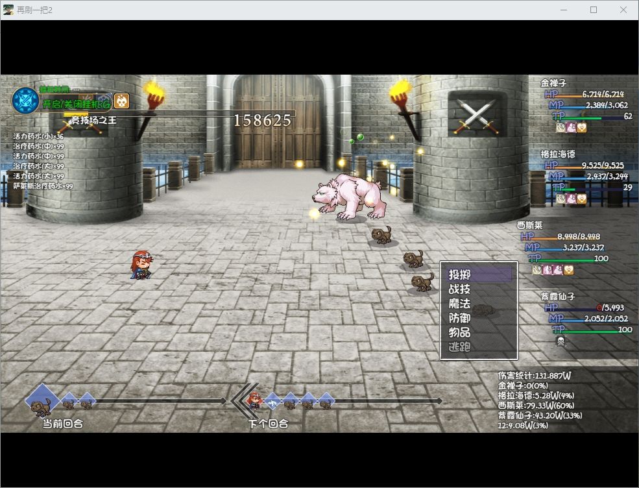Viewport: 639px width, 488px height.
Task: Target the middle brown dog enemy
Action: click(413, 259)
